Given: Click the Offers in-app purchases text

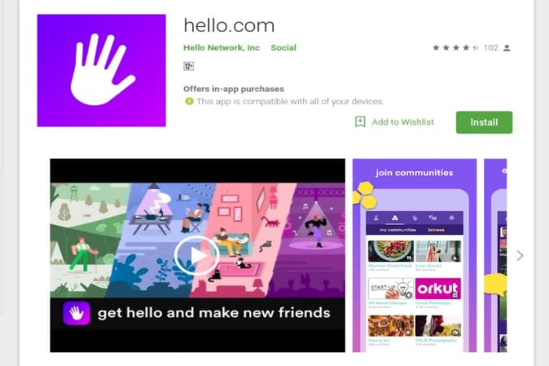Looking at the screenshot, I should coord(234,89).
